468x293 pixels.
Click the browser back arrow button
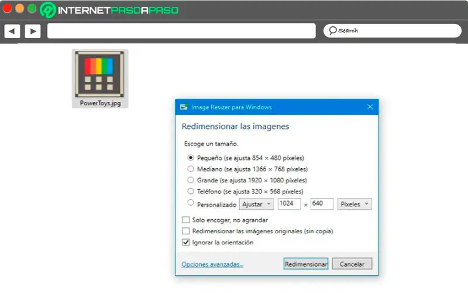click(x=12, y=31)
